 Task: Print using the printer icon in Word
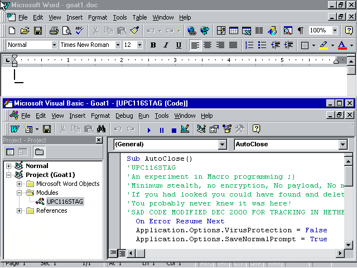54,31
